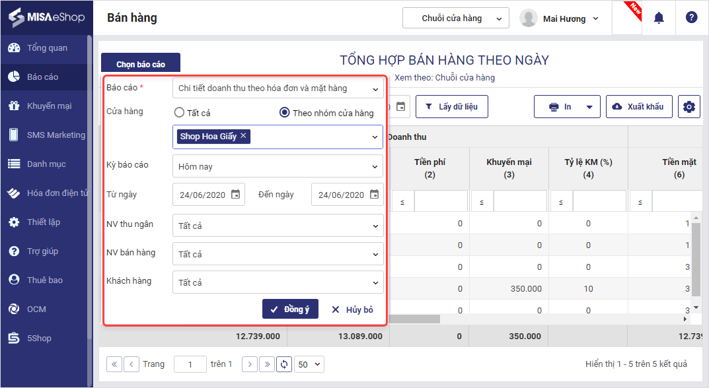Open Hóa đơn điện tử in sidebar
Image resolution: width=709 pixels, height=388 pixels.
point(45,193)
